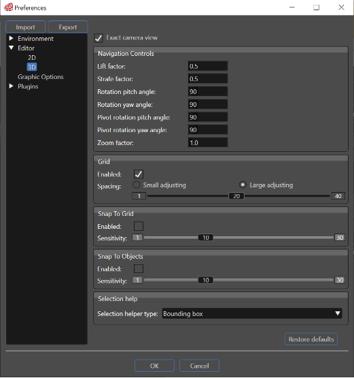Select the Large adjusting radio button
Screen dimensions: 354x378
click(x=243, y=185)
